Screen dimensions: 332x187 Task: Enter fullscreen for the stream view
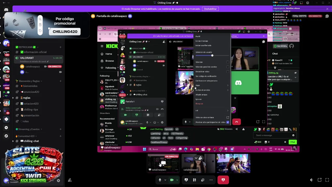pyautogui.click(x=327, y=180)
